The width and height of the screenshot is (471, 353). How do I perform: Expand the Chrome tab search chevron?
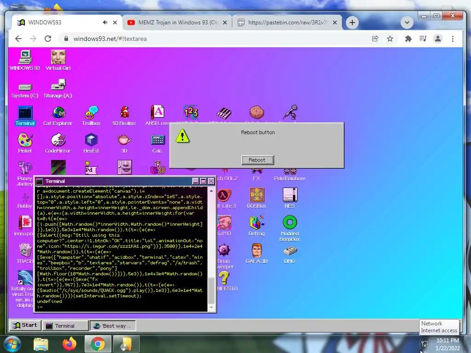click(407, 23)
